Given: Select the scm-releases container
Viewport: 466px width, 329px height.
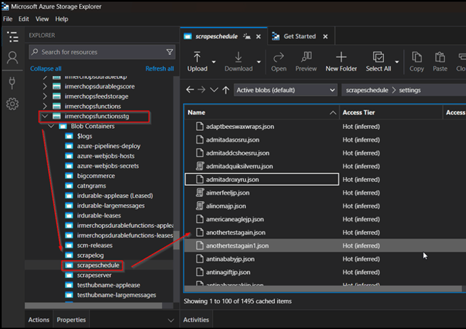Looking at the screenshot, I should coord(95,246).
